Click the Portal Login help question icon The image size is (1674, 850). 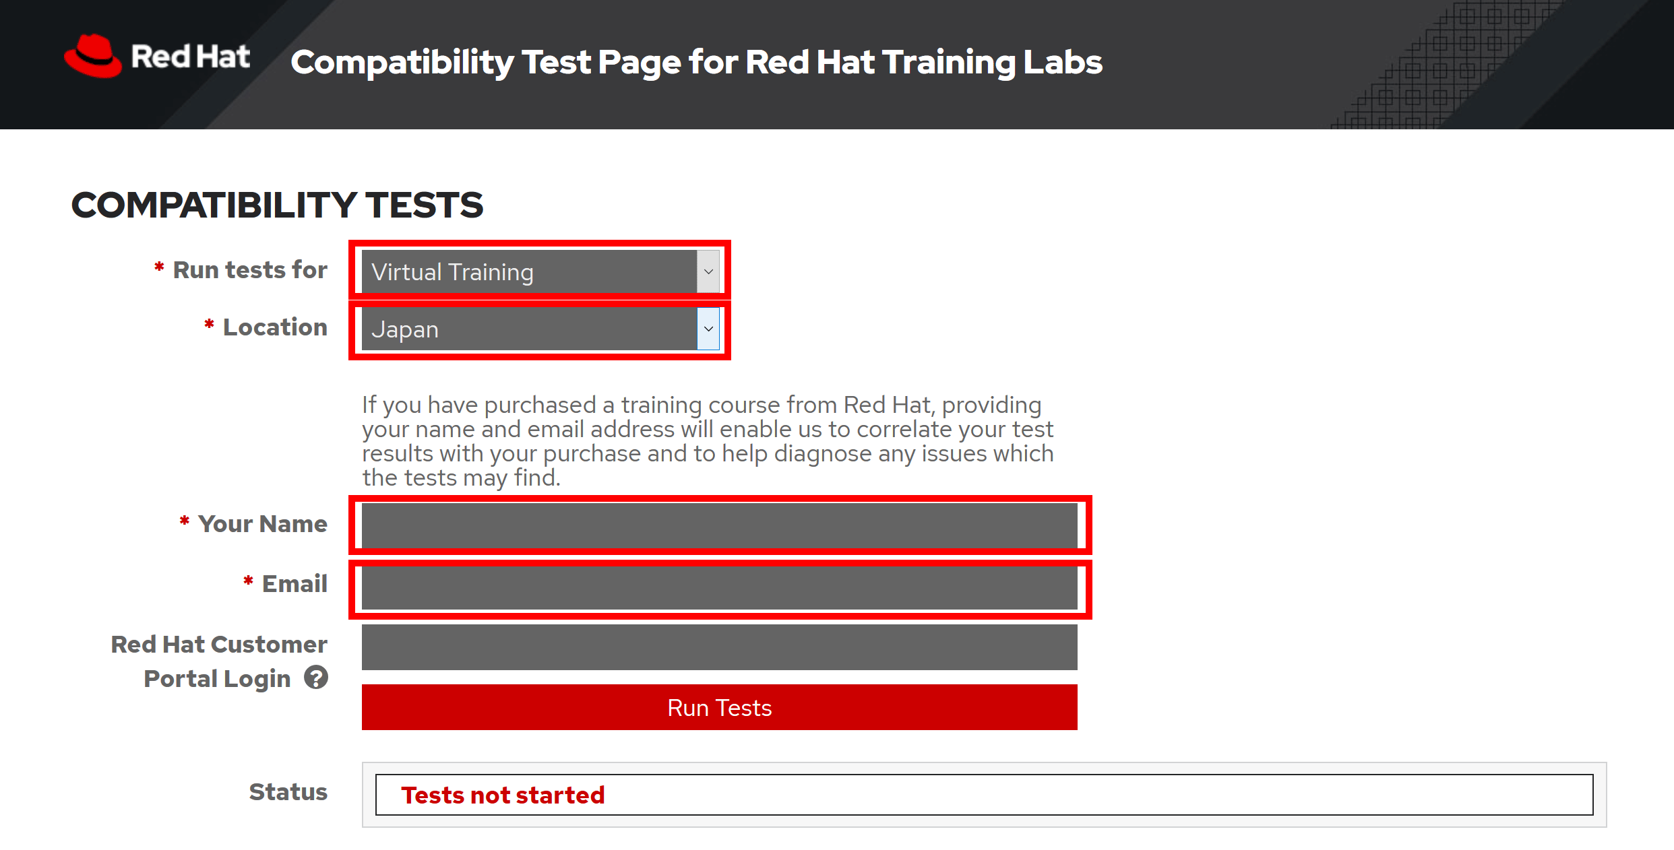pyautogui.click(x=315, y=678)
